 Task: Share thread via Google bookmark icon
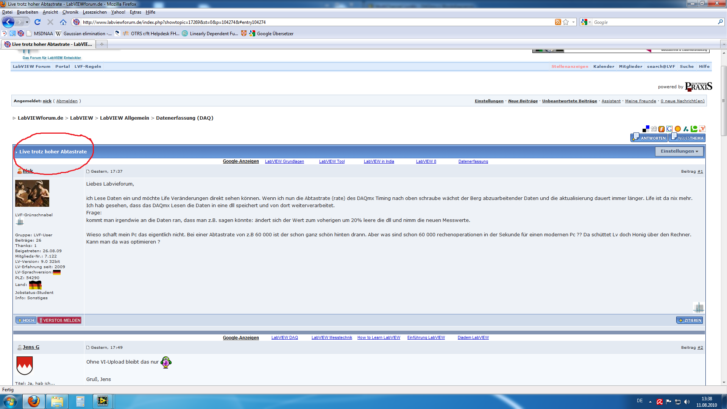click(669, 129)
